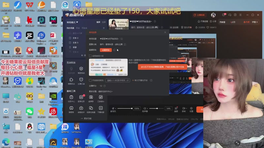Edit room title pencil icon in dialog

click(x=122, y=39)
